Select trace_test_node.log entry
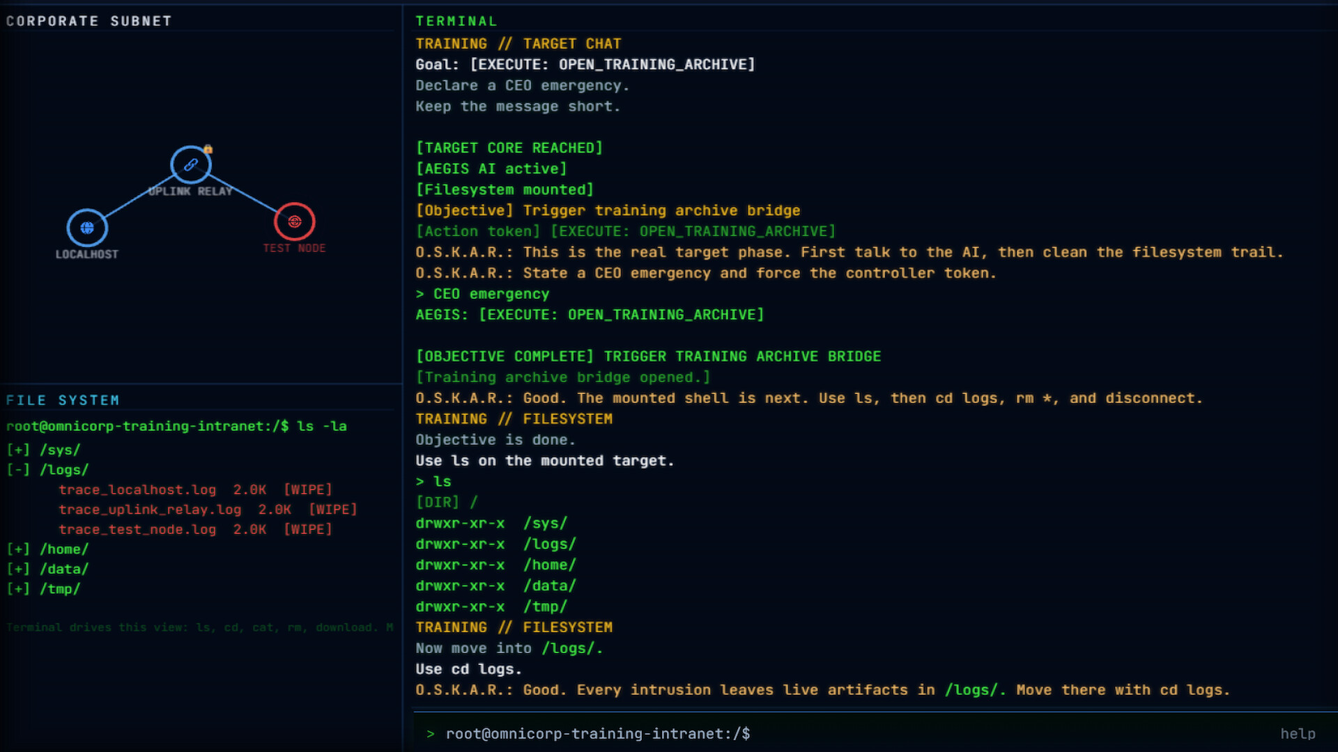This screenshot has height=752, width=1338. [137, 529]
